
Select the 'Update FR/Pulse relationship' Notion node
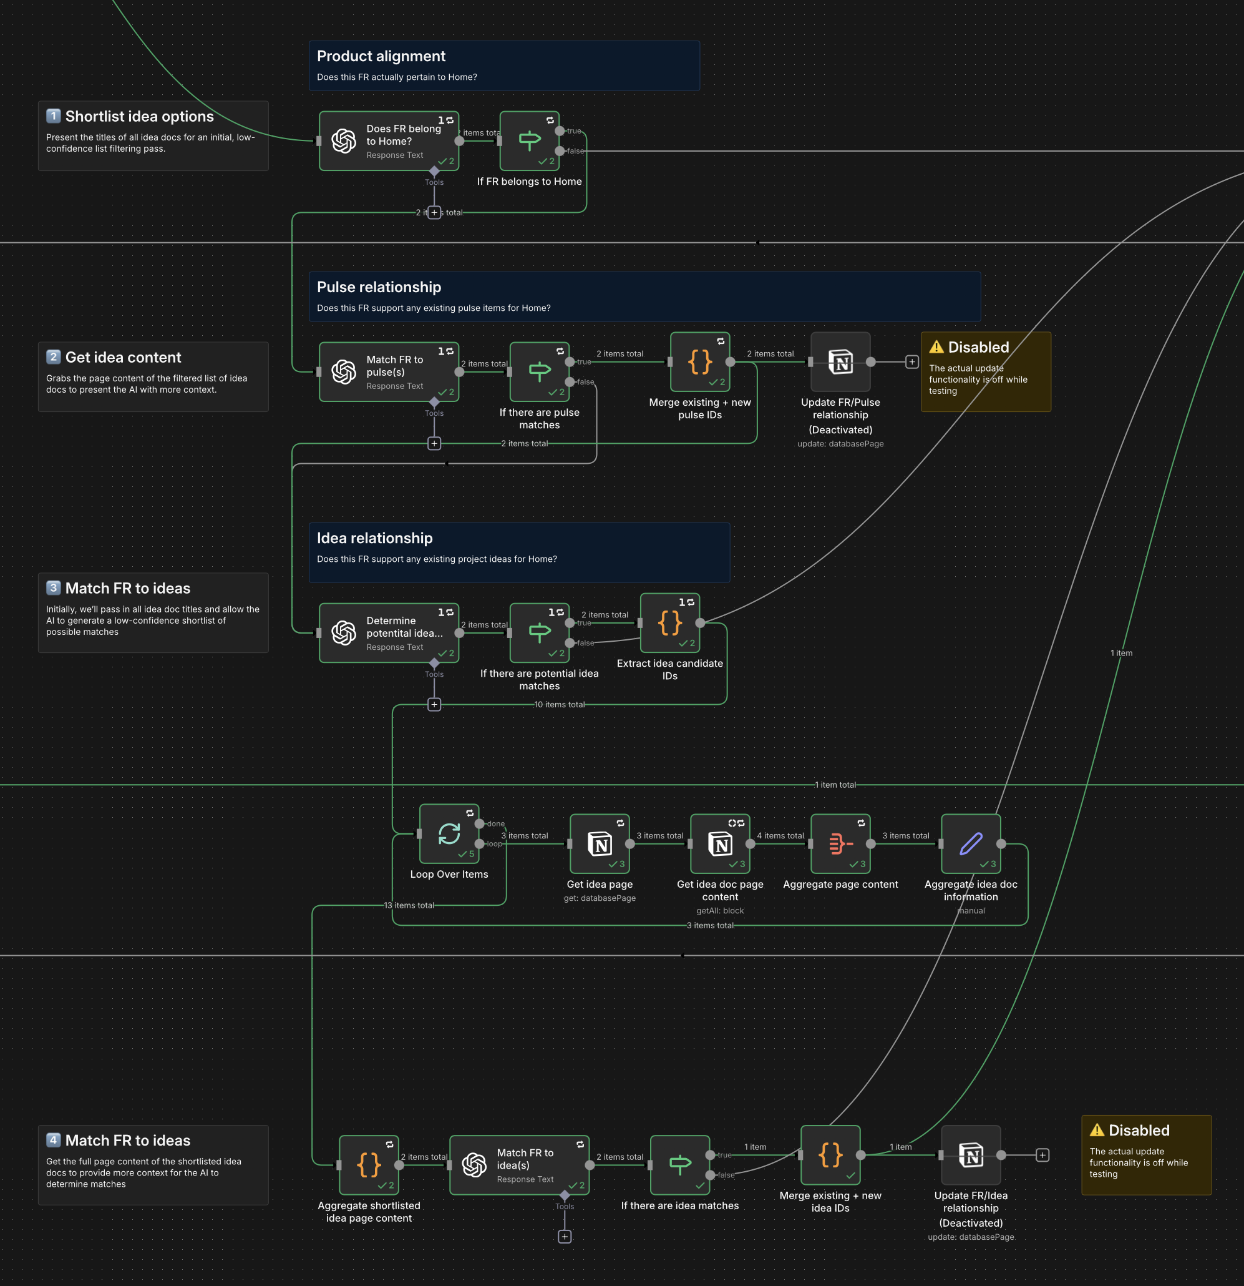(x=840, y=362)
